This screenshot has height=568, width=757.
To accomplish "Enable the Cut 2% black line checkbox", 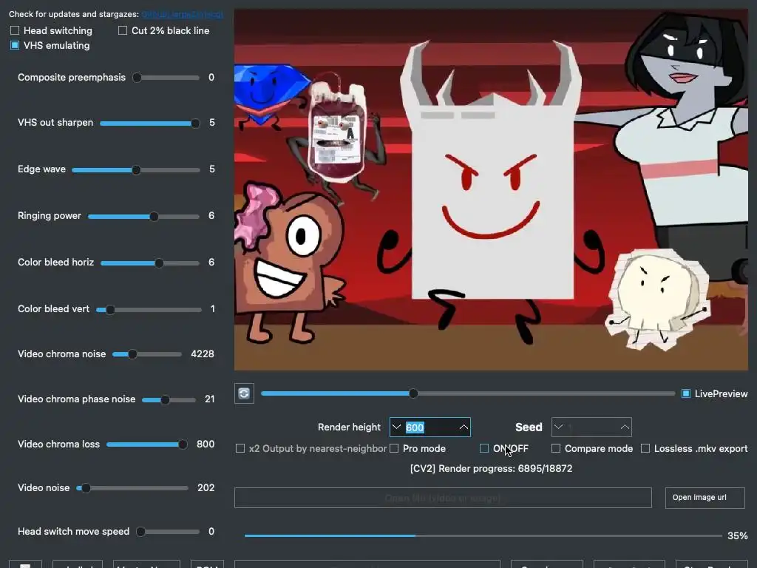I will pyautogui.click(x=123, y=30).
